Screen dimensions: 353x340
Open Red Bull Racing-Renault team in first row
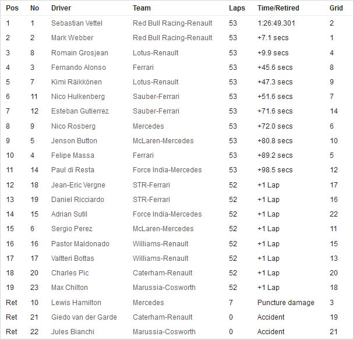pyautogui.click(x=172, y=23)
